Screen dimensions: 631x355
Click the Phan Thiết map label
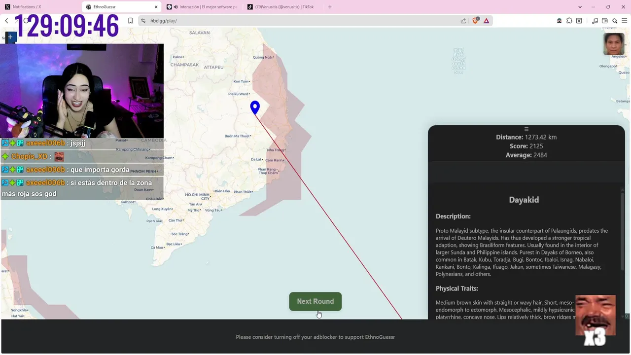[x=243, y=192]
